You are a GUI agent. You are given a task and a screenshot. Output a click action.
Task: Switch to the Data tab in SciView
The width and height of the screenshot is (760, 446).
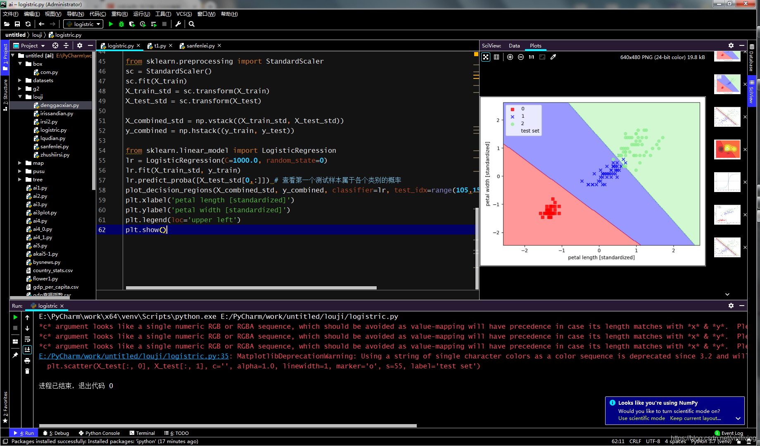pyautogui.click(x=514, y=45)
